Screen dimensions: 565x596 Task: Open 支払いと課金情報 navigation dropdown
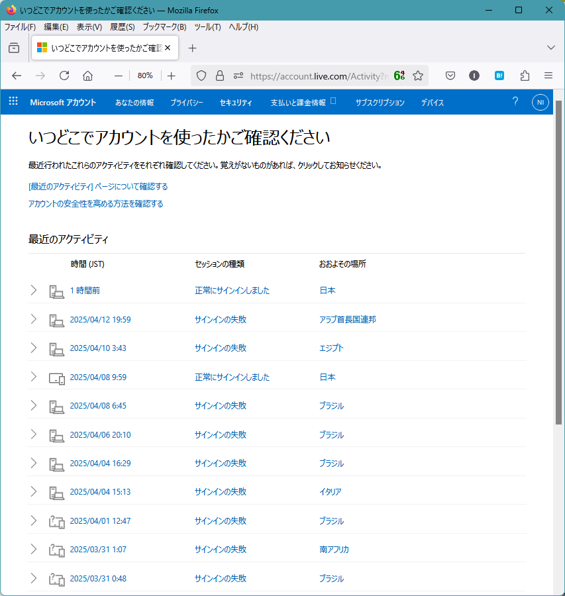coord(303,102)
